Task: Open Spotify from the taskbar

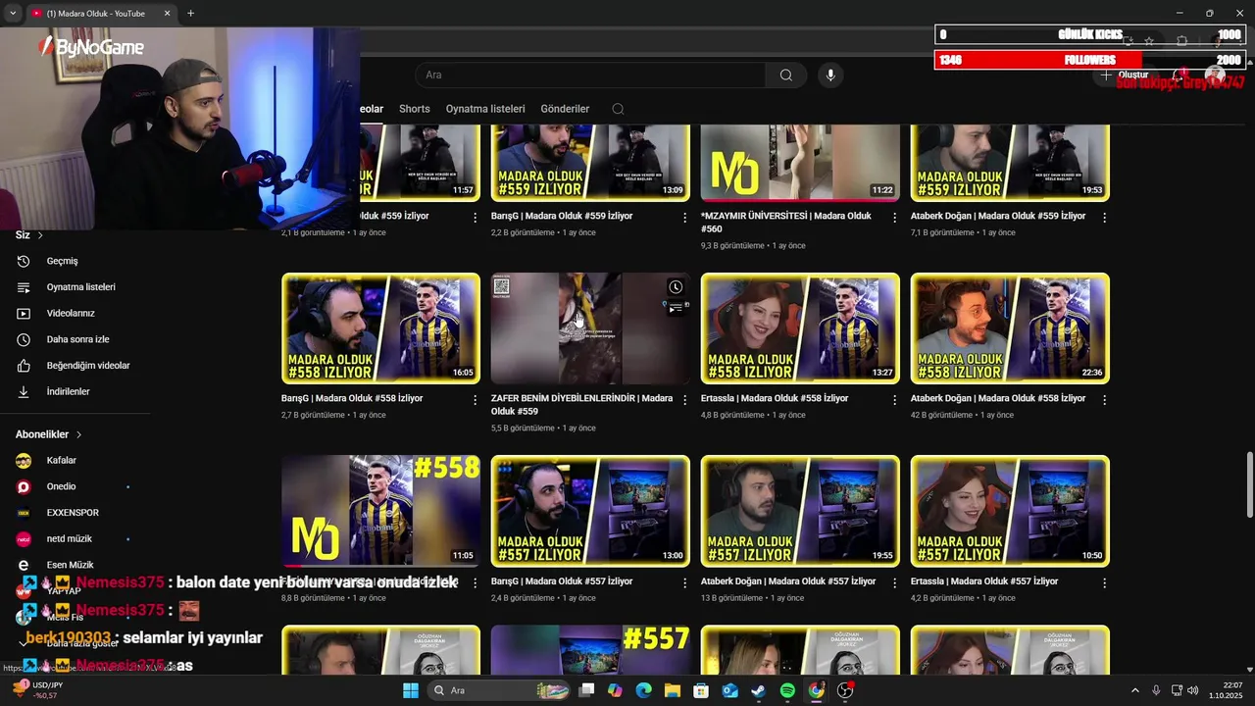Action: click(787, 690)
